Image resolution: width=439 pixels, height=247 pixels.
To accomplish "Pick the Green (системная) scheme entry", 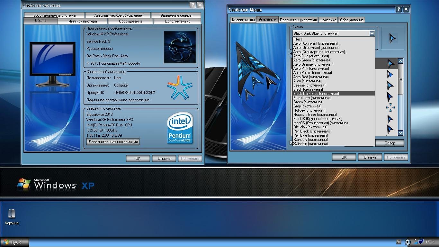I will tap(334, 102).
